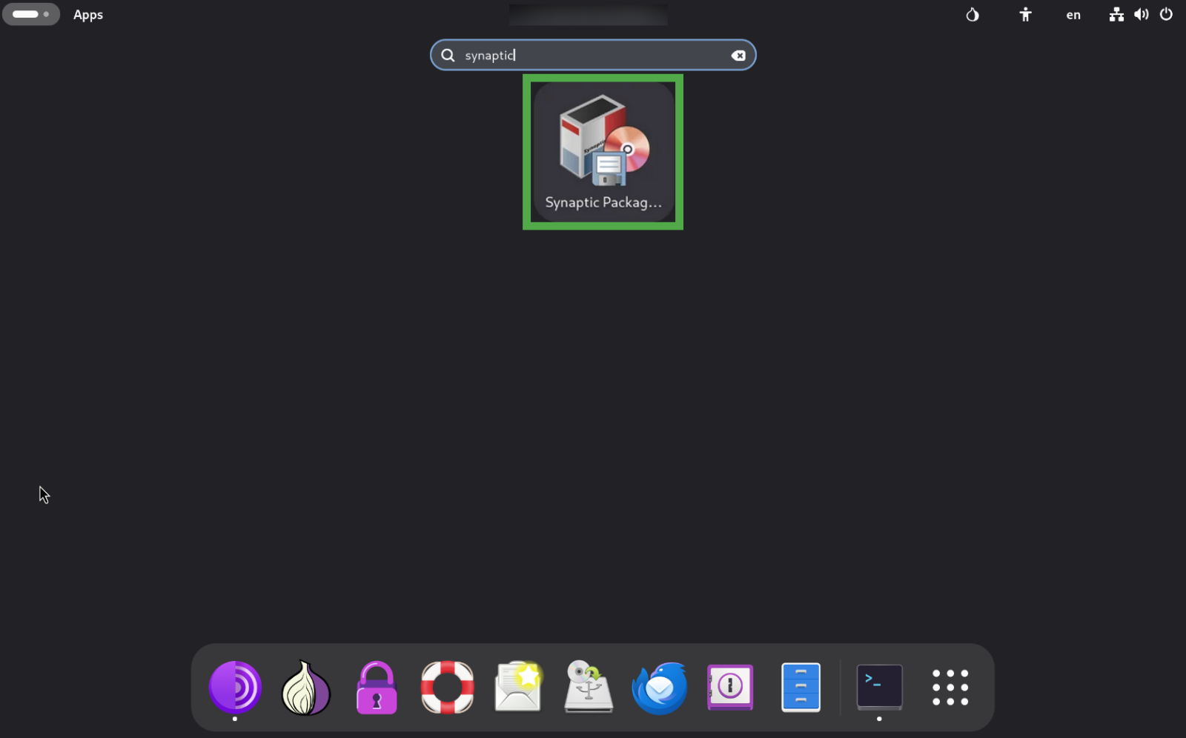Launch Synaptic Package Manager from search results
This screenshot has height=738, width=1186.
[603, 152]
